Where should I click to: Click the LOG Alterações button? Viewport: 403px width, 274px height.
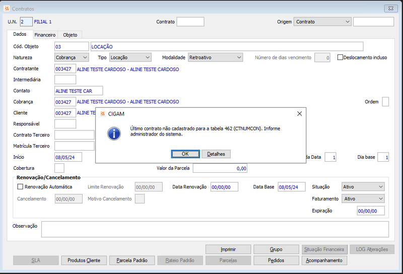click(x=372, y=249)
